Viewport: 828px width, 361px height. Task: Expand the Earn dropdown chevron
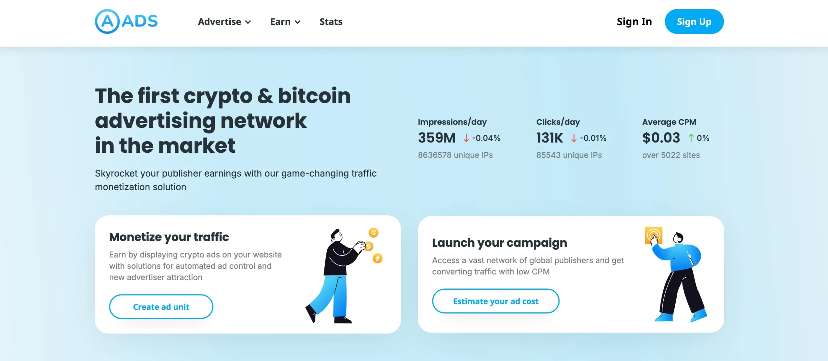tap(298, 22)
